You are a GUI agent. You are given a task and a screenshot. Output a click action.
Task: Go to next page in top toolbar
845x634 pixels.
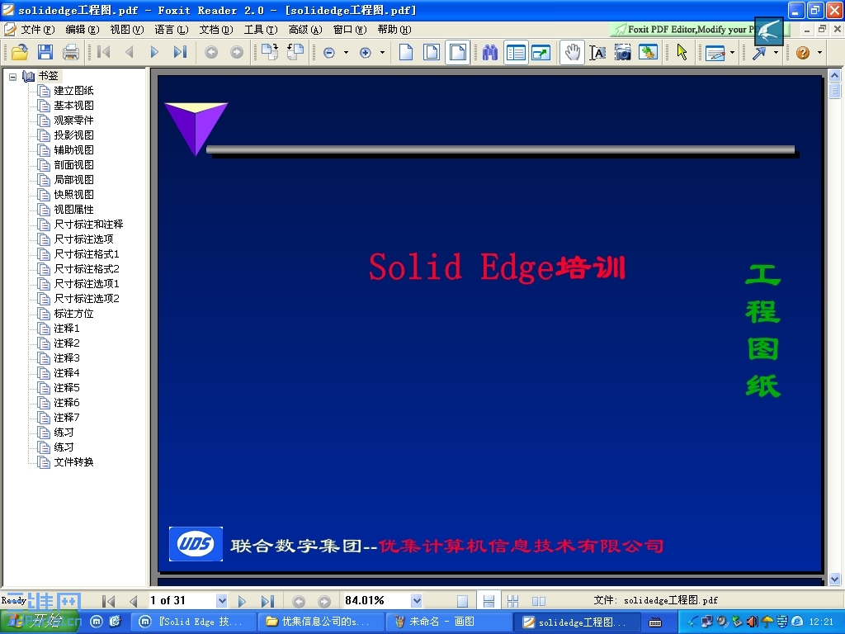tap(154, 52)
